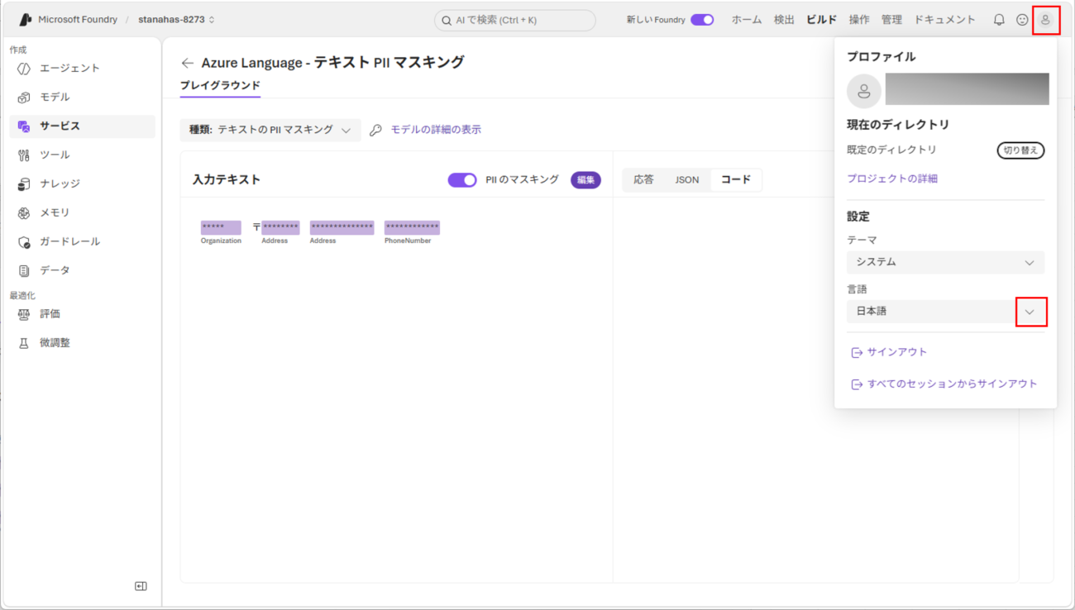Open the ドキュメント menu item
Viewport: 1075px width, 610px height.
[944, 20]
